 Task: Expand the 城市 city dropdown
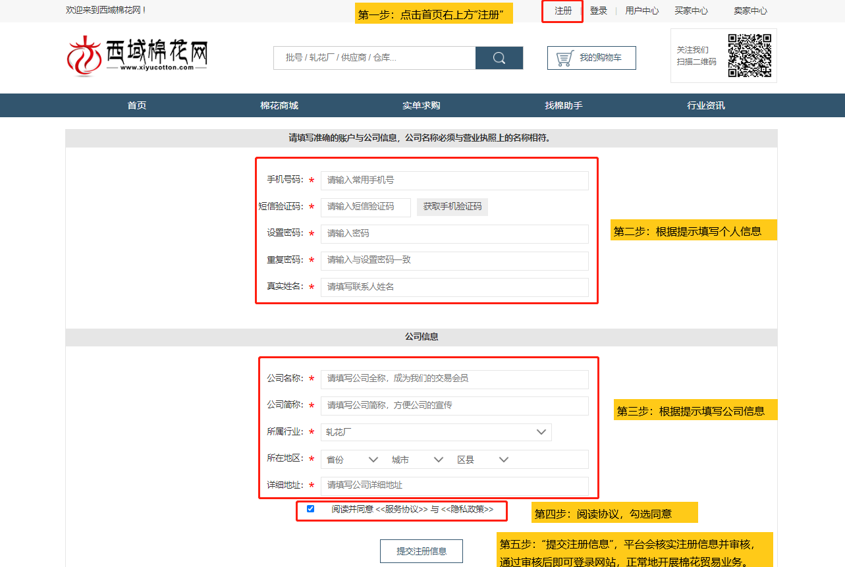click(418, 460)
